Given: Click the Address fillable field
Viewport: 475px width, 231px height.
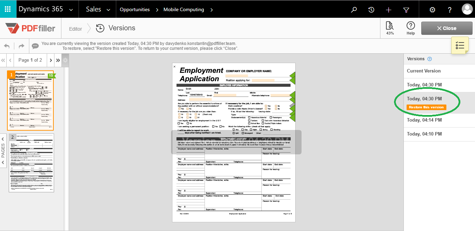Looking at the screenshot, I should (x=201, y=100).
